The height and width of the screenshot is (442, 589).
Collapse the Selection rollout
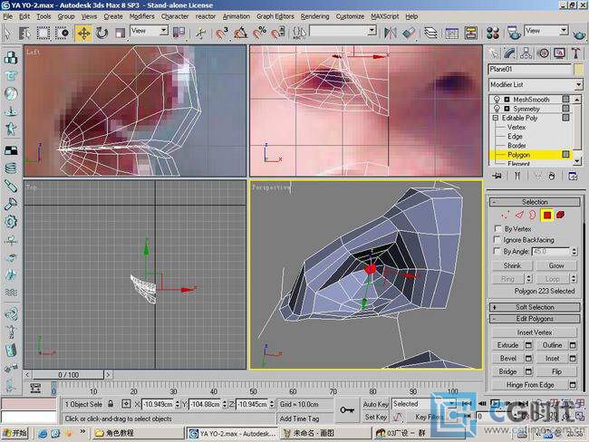click(x=535, y=202)
